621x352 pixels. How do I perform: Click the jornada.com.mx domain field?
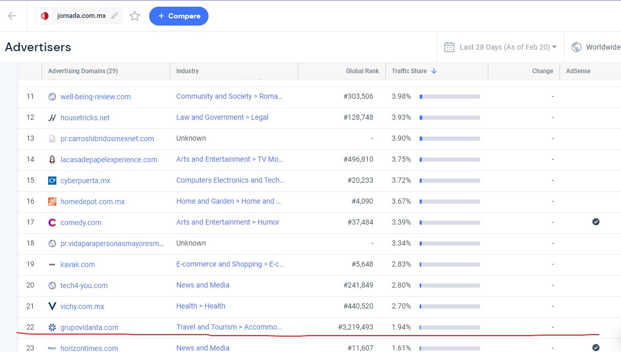(x=79, y=16)
